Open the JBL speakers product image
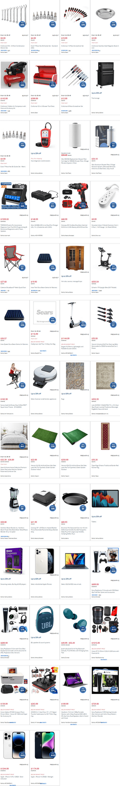Screen dimensions: 120x786 (x=44, y=621)
